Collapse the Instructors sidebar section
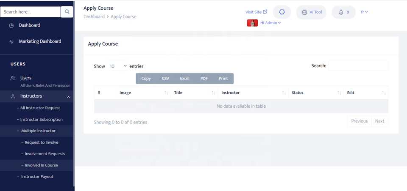The height and width of the screenshot is (191, 407). pyautogui.click(x=68, y=97)
